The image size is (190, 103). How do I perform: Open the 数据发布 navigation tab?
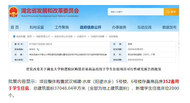(x=169, y=27)
